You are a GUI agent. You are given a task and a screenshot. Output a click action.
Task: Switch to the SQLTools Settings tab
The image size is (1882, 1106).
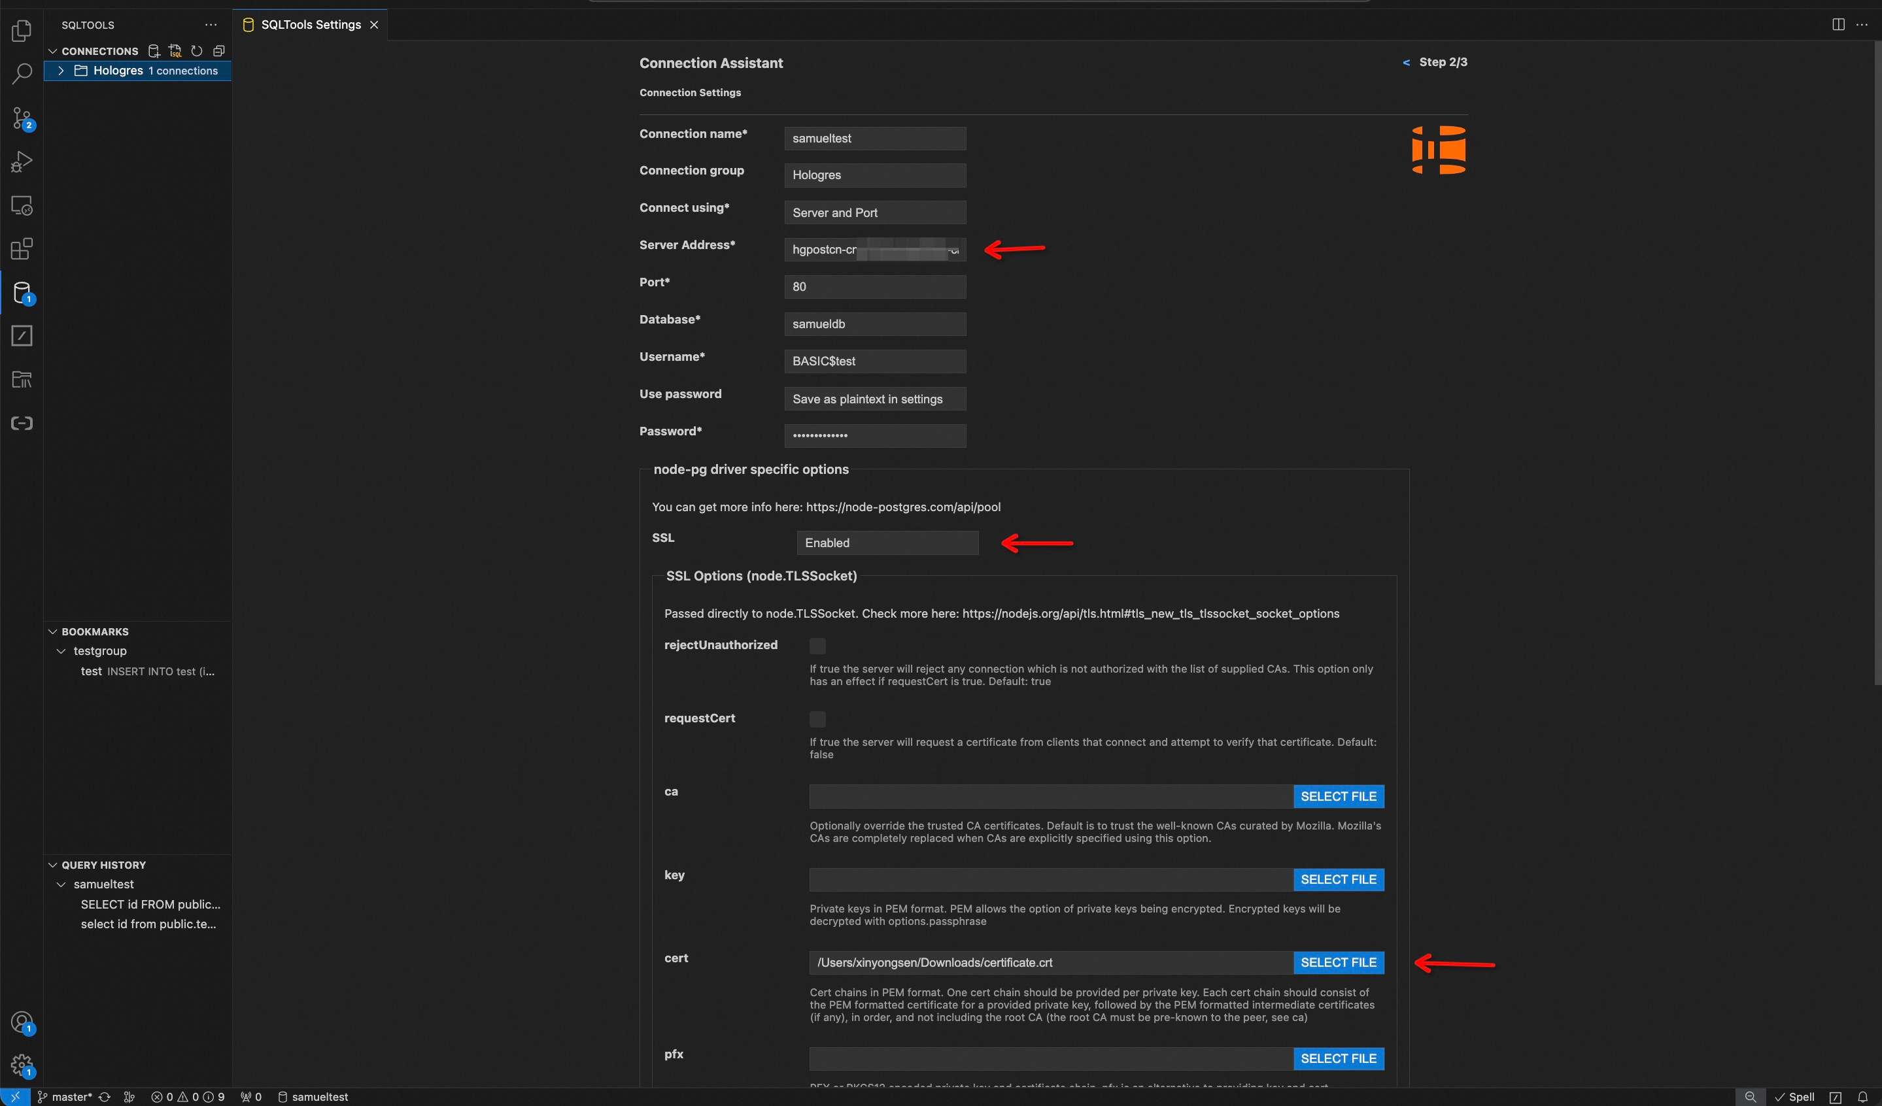pyautogui.click(x=310, y=25)
